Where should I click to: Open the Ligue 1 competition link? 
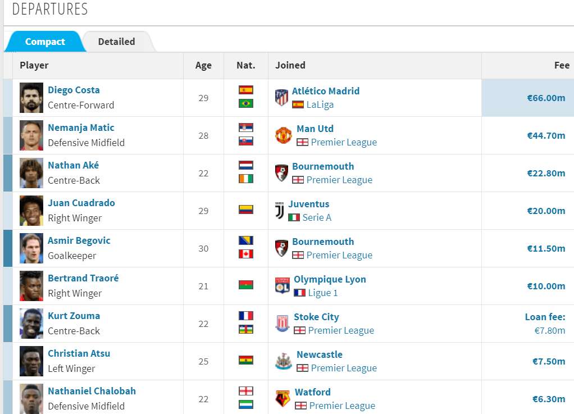click(323, 293)
